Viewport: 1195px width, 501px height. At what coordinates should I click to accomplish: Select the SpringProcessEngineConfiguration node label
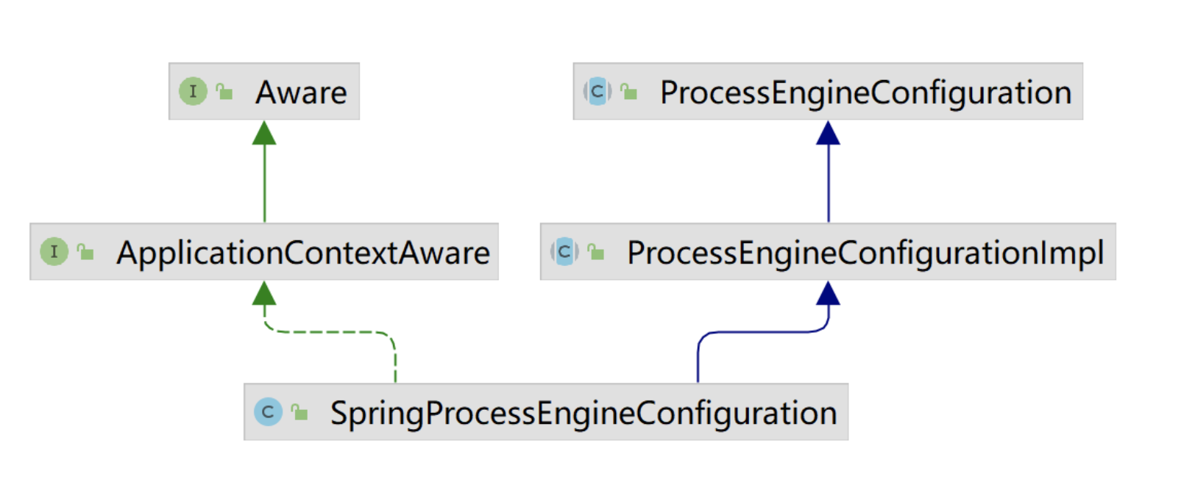[x=584, y=413]
